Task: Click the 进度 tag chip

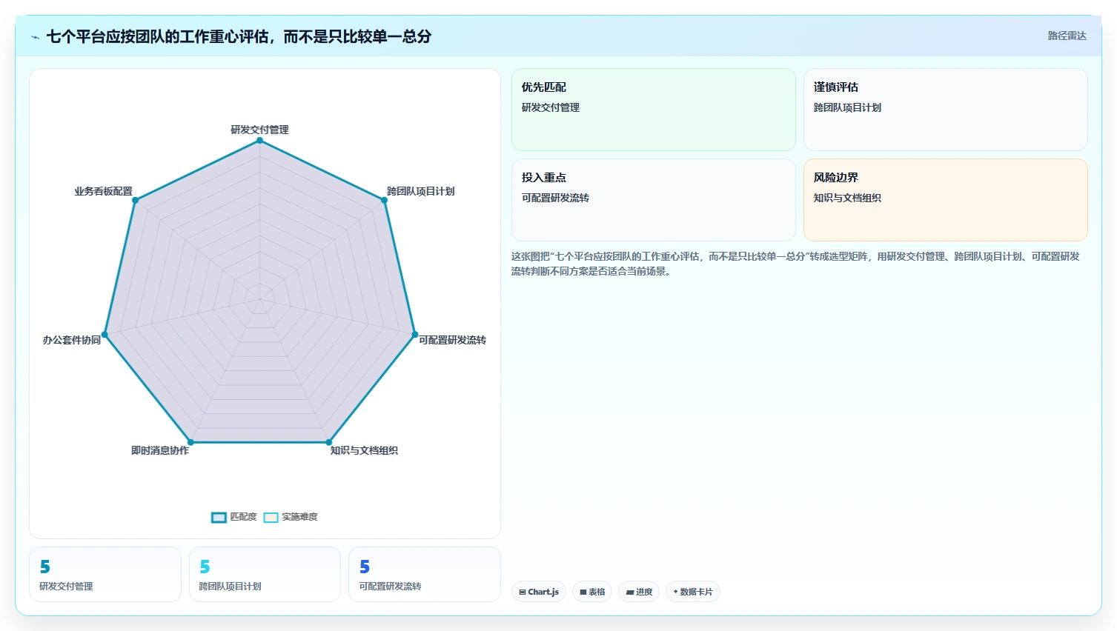Action: point(639,592)
